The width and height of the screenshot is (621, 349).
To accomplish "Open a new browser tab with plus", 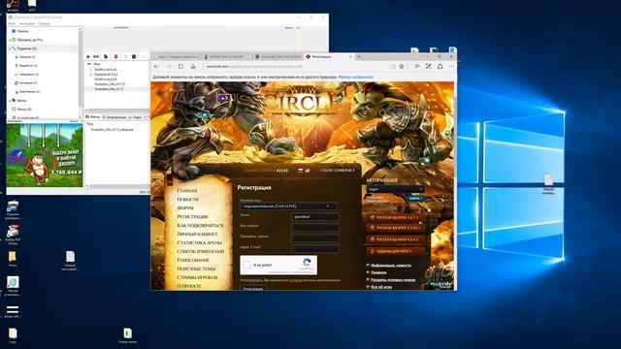I will tap(359, 56).
